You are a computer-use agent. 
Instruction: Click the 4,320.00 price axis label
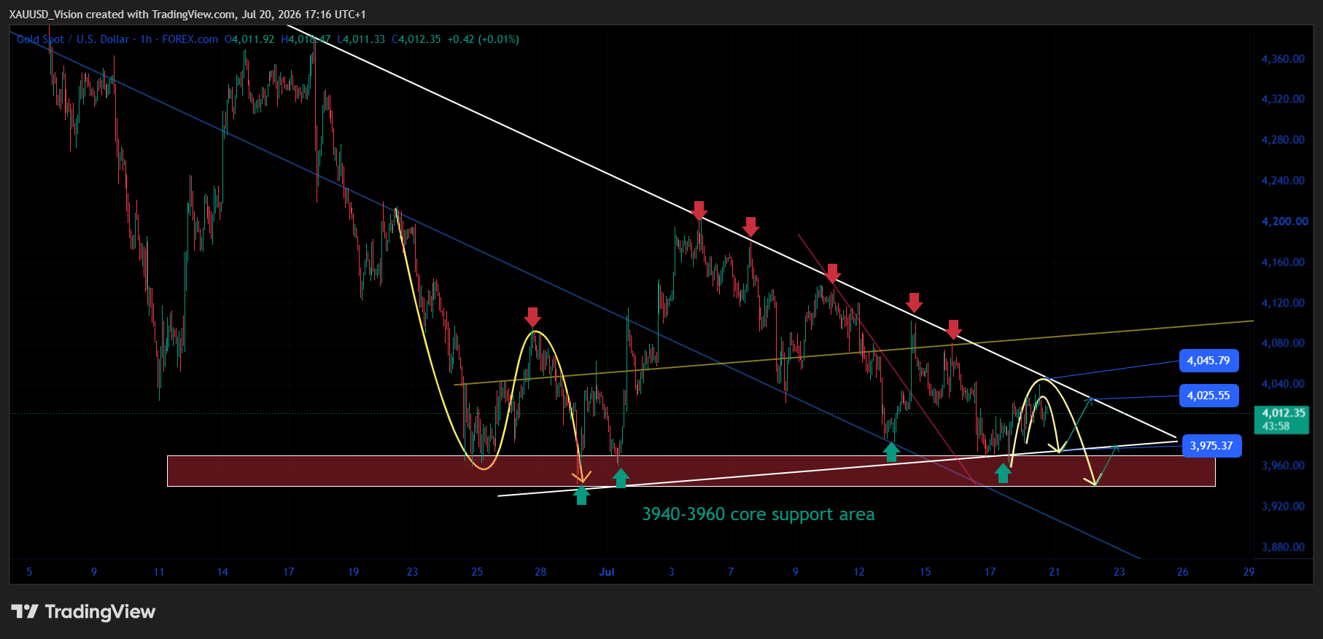[x=1283, y=99]
